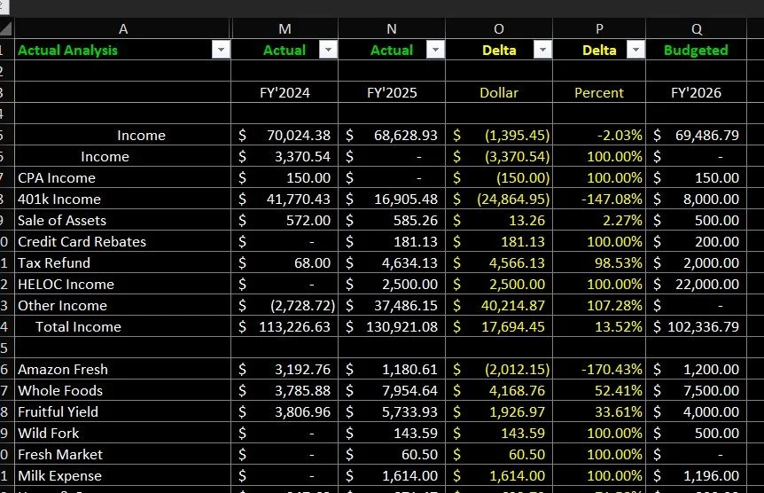
Task: Select the FY'2024 cell
Action: tap(285, 92)
